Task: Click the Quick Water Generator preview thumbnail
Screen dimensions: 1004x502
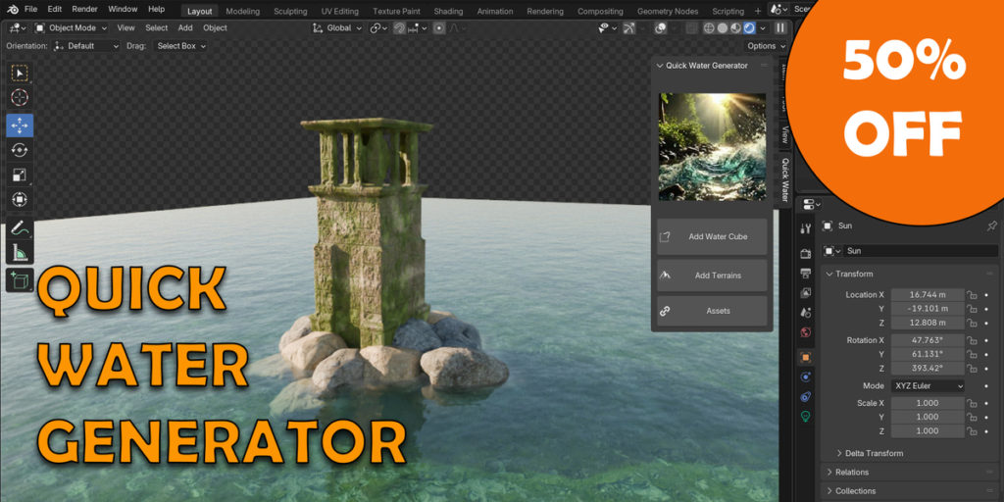Action: (712, 147)
